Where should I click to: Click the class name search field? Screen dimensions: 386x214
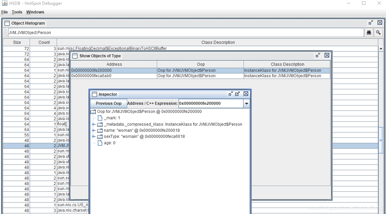click(x=186, y=32)
